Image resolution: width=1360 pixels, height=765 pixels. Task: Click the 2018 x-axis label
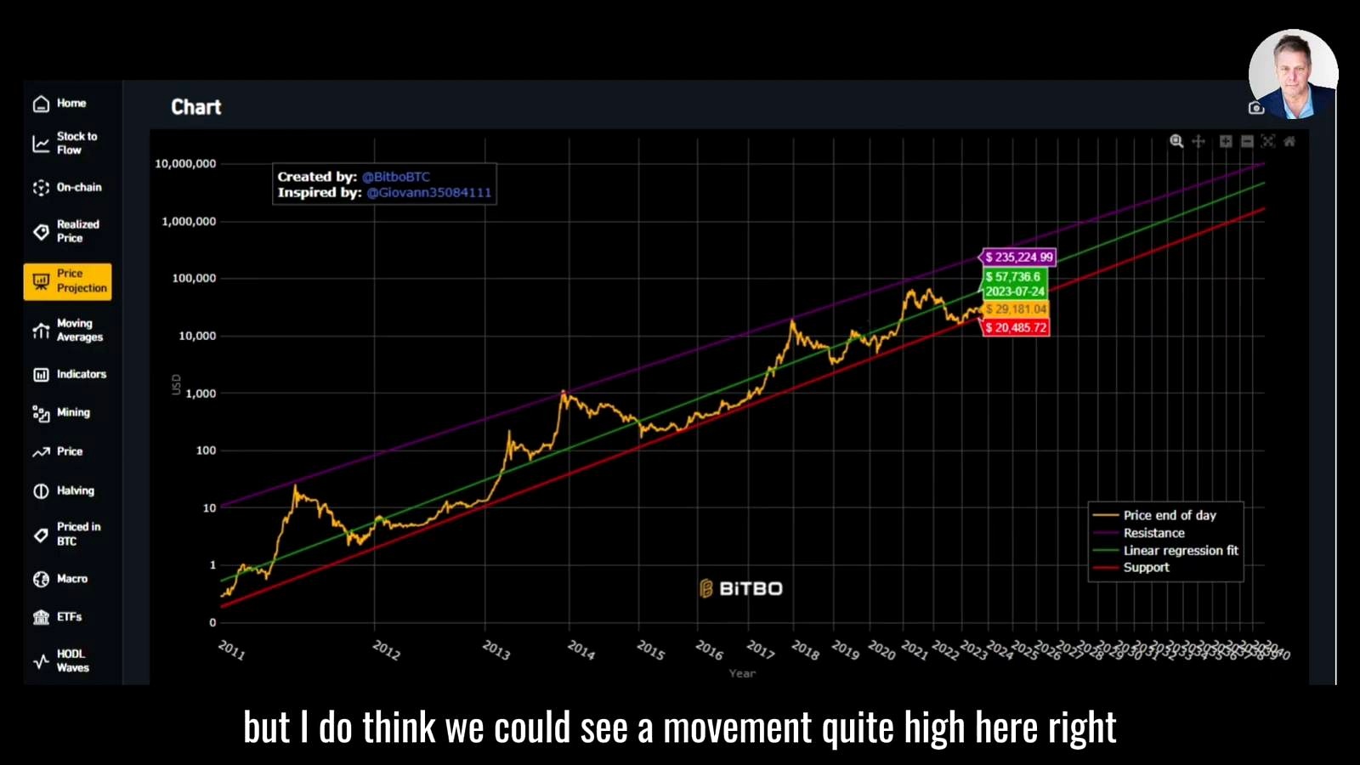pos(805,649)
